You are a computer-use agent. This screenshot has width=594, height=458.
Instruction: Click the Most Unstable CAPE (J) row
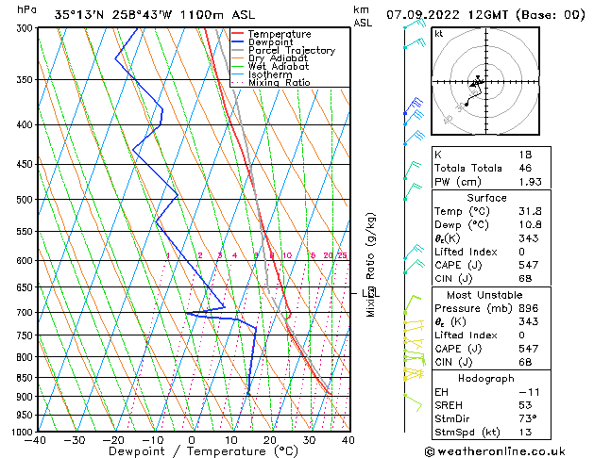[491, 349]
